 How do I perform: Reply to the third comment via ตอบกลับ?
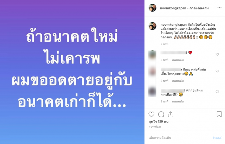click(178, 102)
